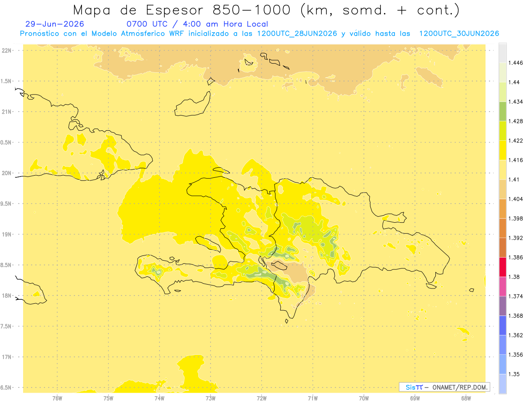Click the latitude label '17N'
This screenshot has height=404, width=523.
coord(6,357)
